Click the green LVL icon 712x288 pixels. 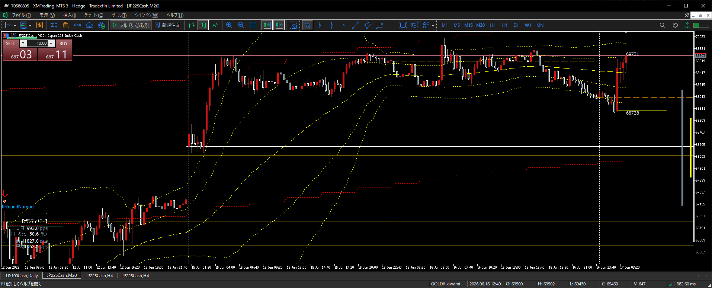coord(687,25)
